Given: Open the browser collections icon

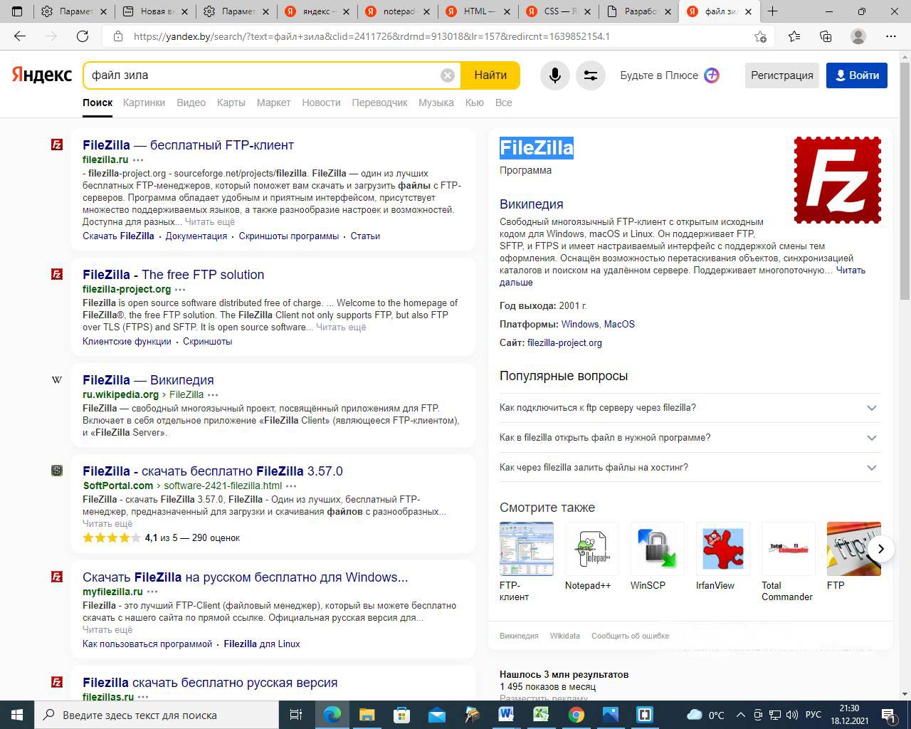Looking at the screenshot, I should [x=826, y=36].
